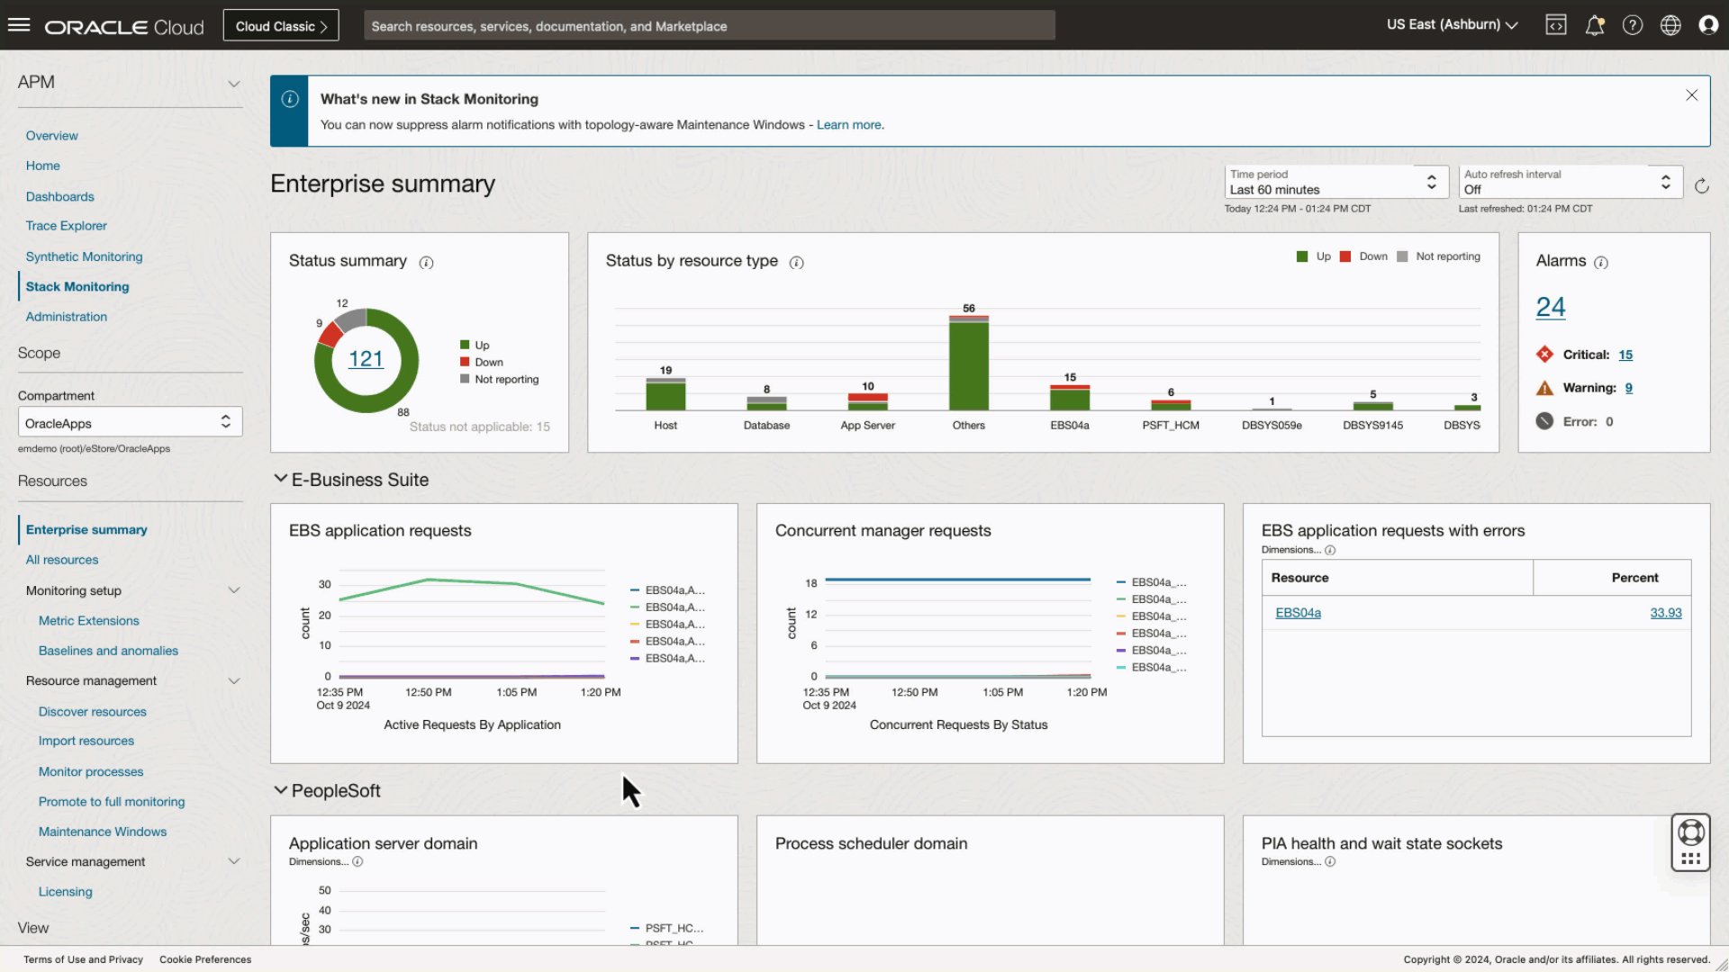Open the Compartment OracleApps dropdown

pyautogui.click(x=130, y=423)
